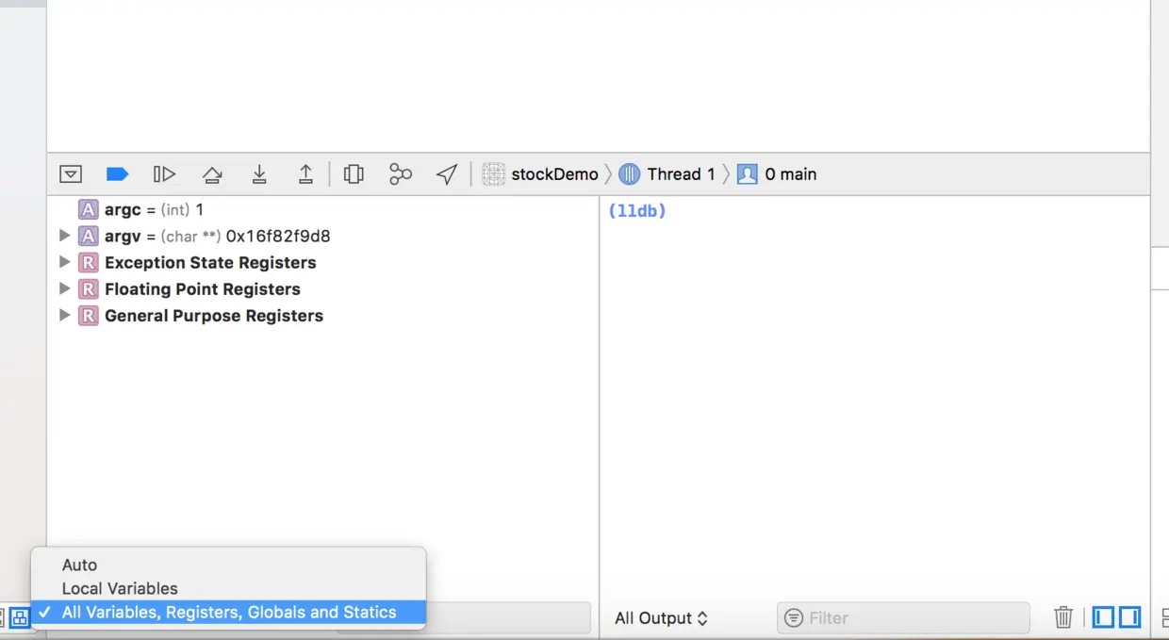The width and height of the screenshot is (1169, 640).
Task: Expand General Purpose Registers
Action: click(x=64, y=315)
